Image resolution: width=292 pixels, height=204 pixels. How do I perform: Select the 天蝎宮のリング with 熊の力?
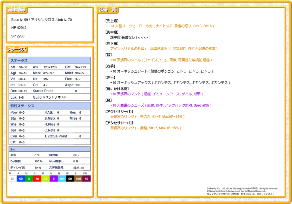click(147, 117)
